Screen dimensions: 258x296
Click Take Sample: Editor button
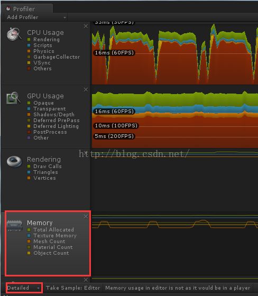click(73, 288)
